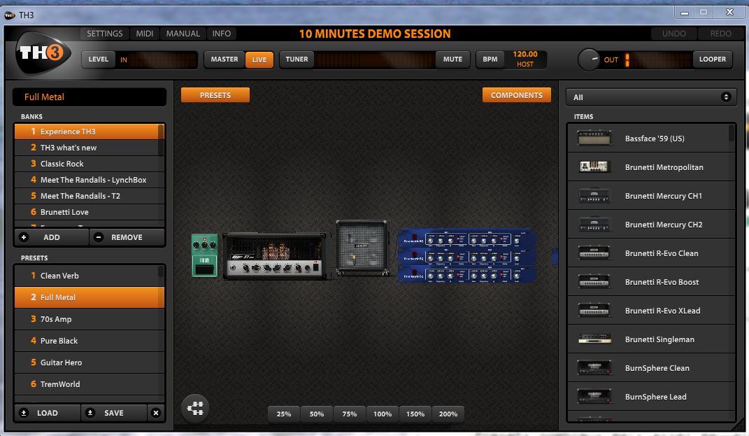Image resolution: width=749 pixels, height=436 pixels.
Task: Select preset TremWorld
Action: pyautogui.click(x=89, y=384)
